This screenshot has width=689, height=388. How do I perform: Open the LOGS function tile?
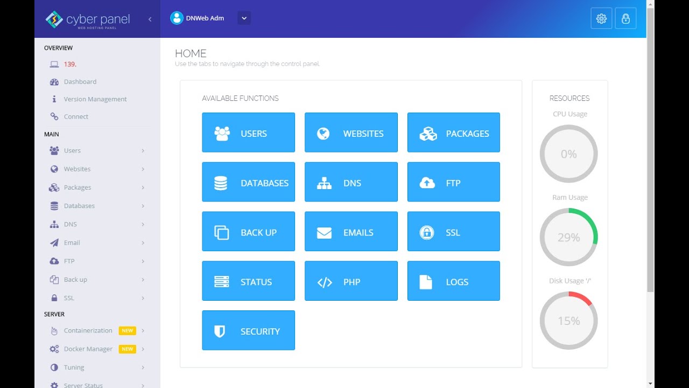pyautogui.click(x=454, y=281)
